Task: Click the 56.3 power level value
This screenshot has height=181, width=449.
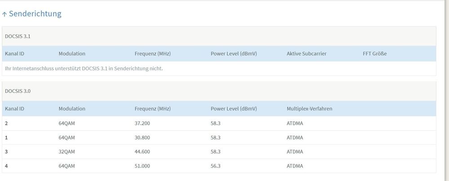Action: click(215, 166)
